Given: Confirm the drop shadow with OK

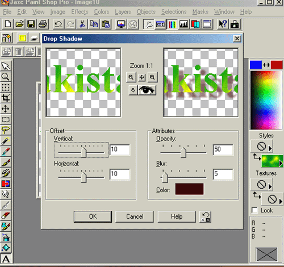Looking at the screenshot, I should [x=93, y=216].
